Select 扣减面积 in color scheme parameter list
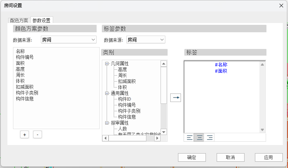This screenshot has width=288, height=168. [x=25, y=87]
